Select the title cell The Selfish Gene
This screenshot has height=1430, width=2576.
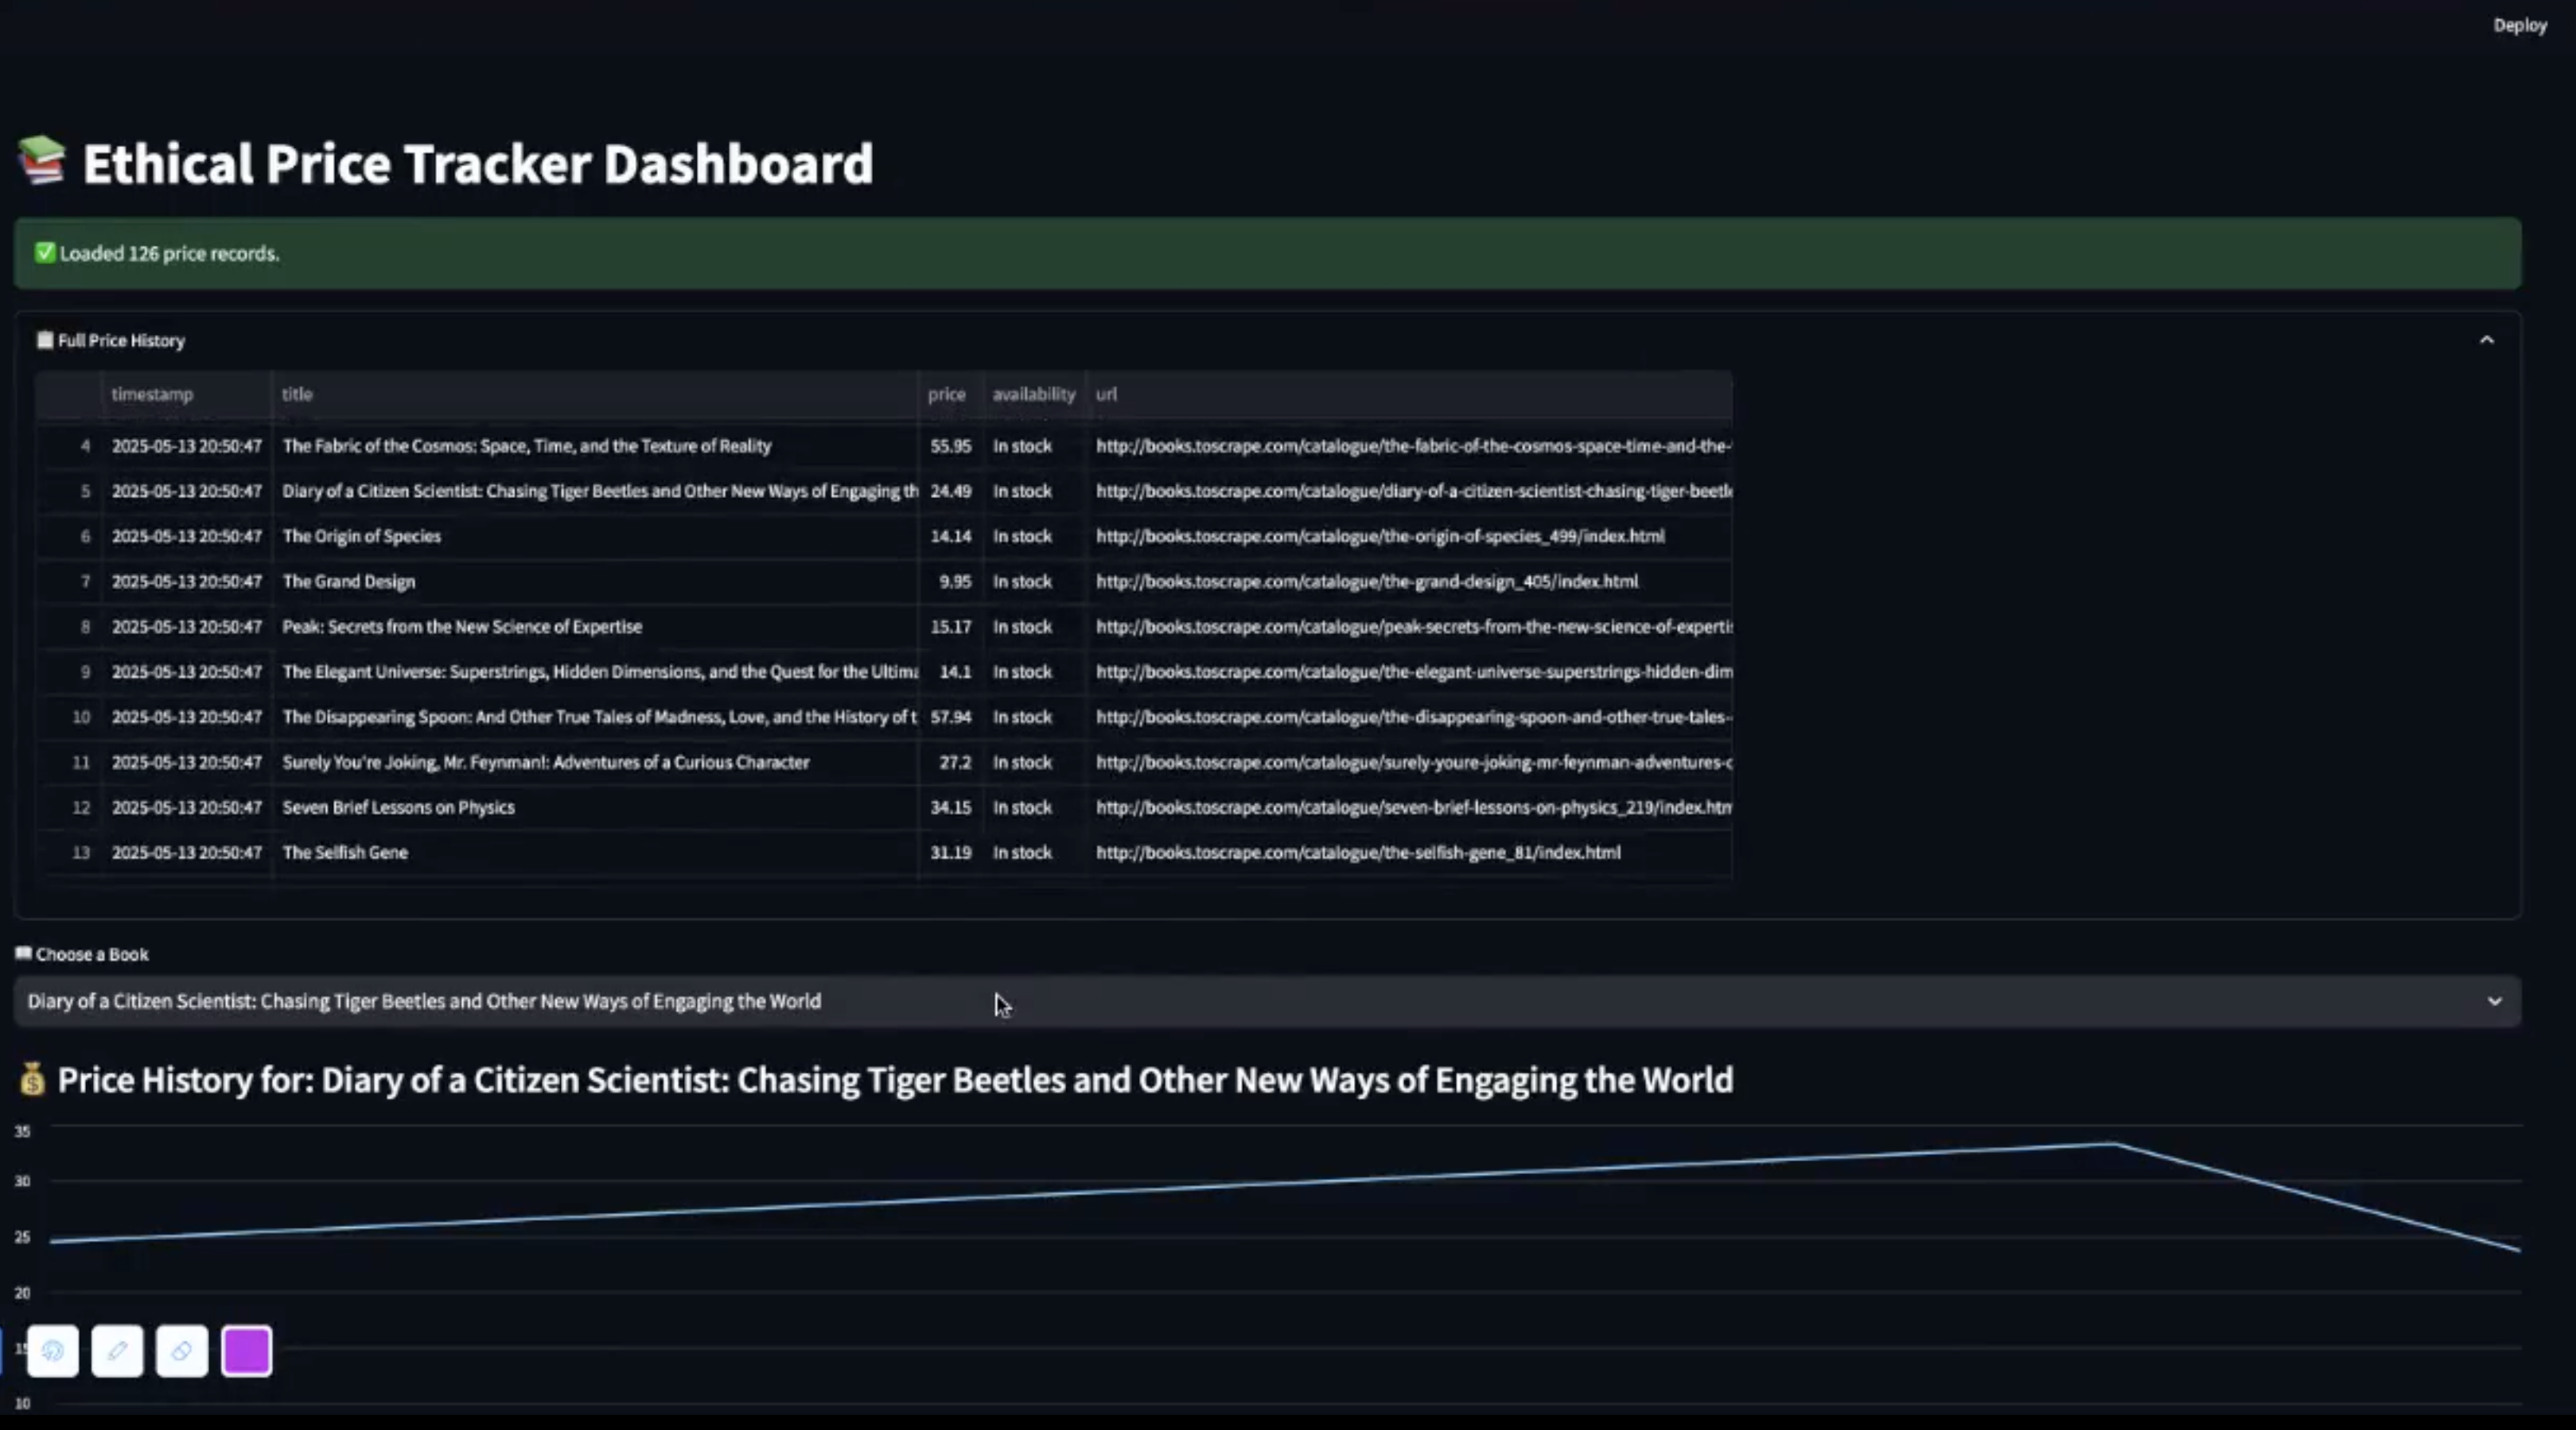click(x=595, y=852)
